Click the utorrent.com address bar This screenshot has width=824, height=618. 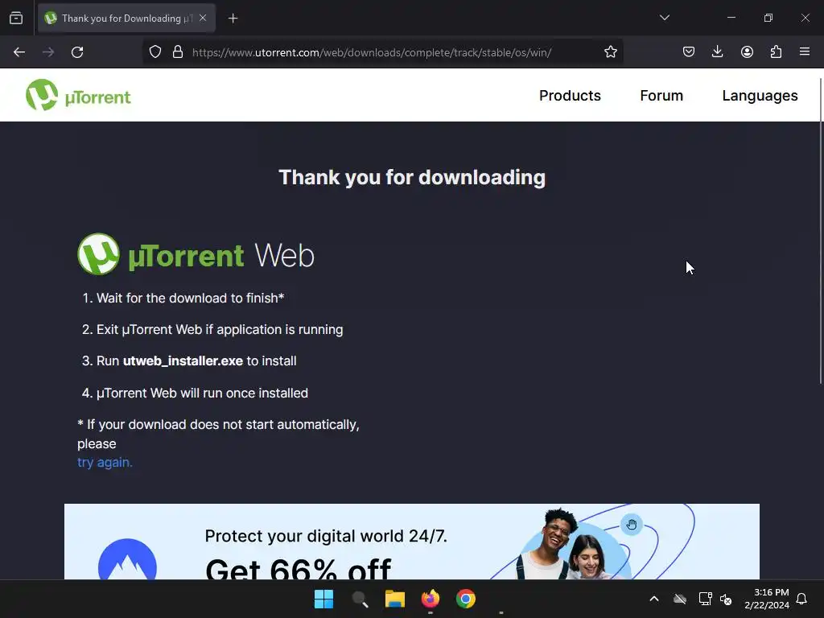[372, 52]
